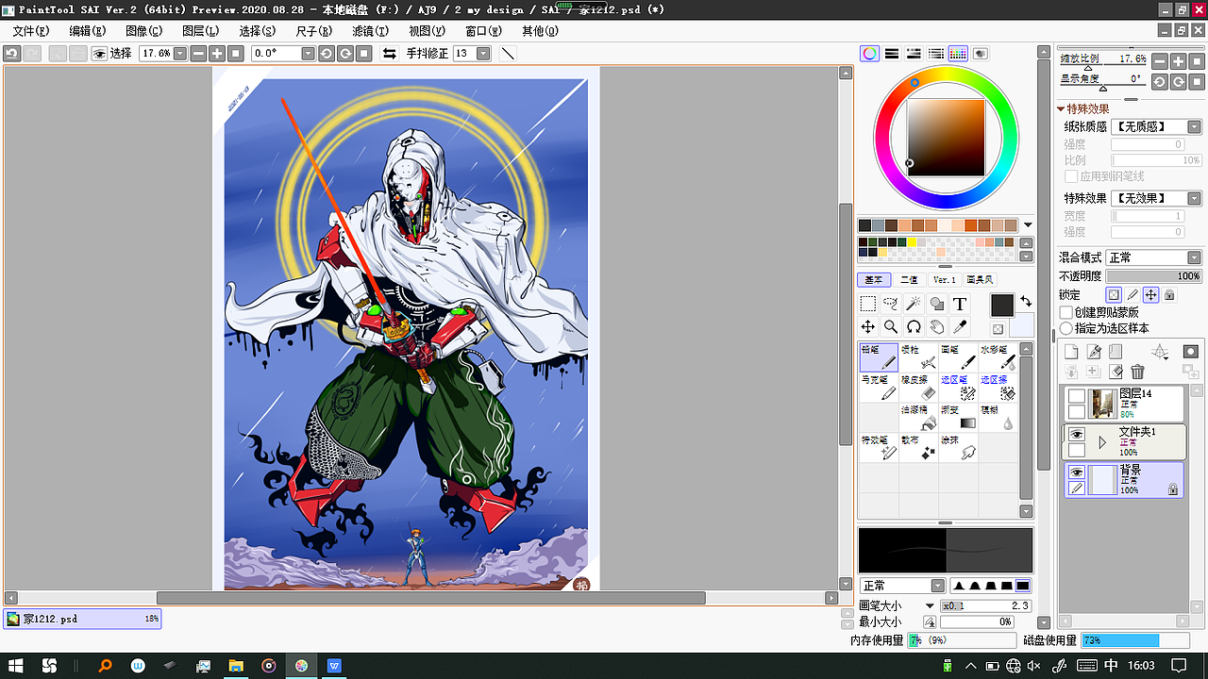1208x679 pixels.
Task: Switch to the Ver.1 tool tab
Action: click(945, 280)
